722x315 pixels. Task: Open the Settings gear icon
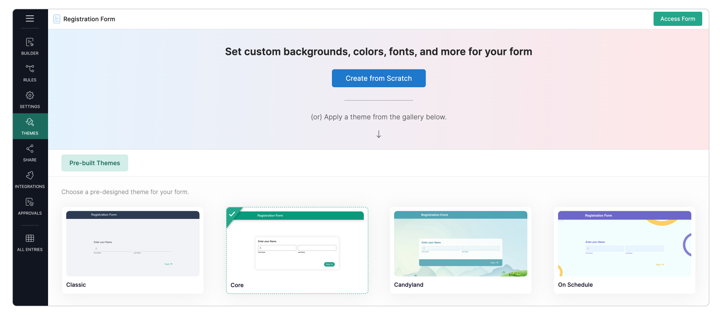(30, 95)
